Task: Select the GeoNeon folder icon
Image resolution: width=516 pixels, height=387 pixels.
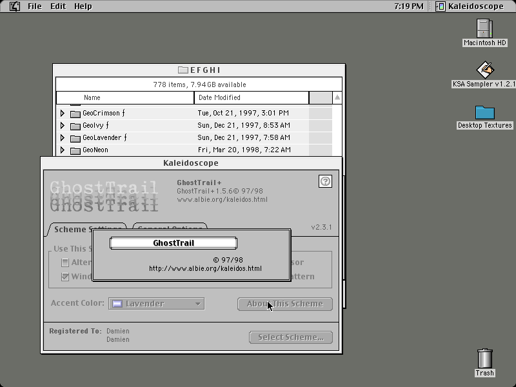Action: tap(75, 151)
